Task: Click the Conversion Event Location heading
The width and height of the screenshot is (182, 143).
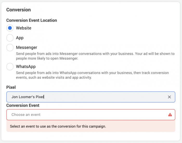Action: (x=31, y=21)
